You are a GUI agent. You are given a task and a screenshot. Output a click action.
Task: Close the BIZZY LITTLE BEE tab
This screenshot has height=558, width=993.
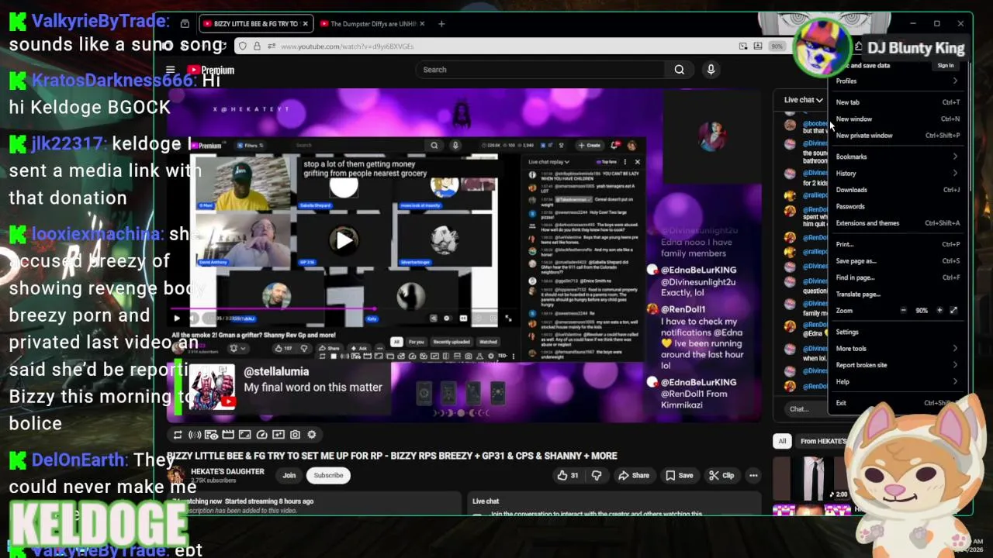[305, 24]
